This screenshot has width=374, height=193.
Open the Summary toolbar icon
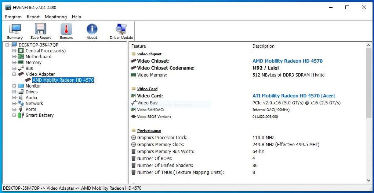point(15,31)
